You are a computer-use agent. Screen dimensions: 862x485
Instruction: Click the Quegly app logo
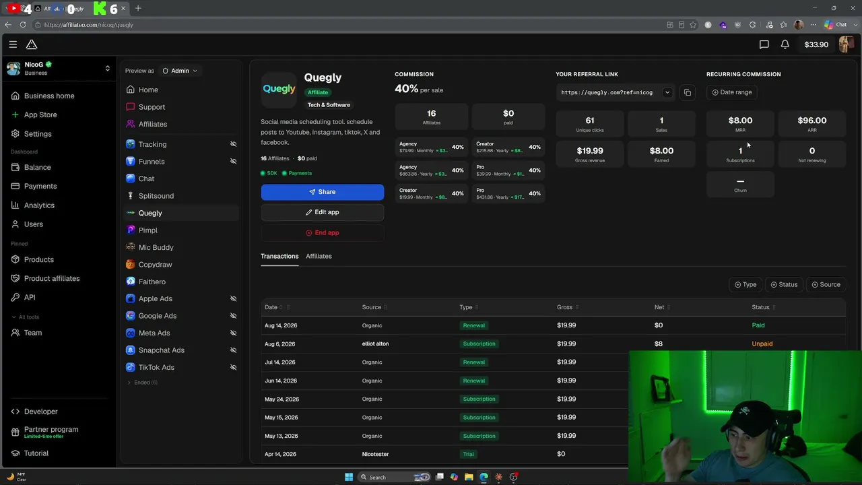click(279, 89)
